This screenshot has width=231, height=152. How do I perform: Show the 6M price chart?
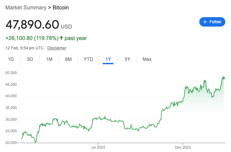point(68,59)
